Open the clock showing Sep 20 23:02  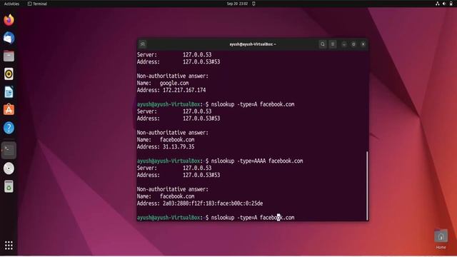pos(237,4)
